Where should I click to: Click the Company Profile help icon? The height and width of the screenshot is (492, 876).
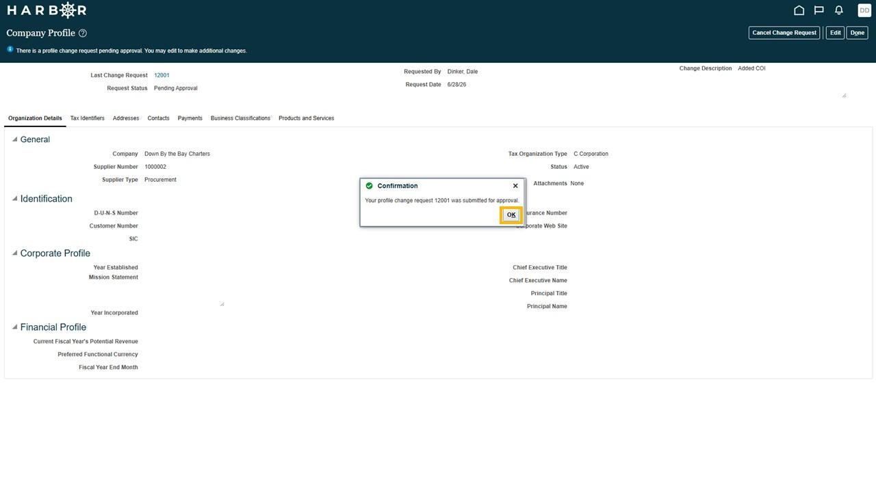(x=83, y=33)
